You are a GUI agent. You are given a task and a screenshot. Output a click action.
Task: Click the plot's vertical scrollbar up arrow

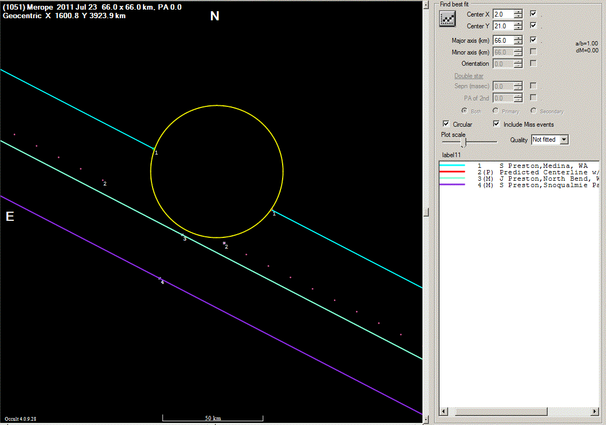(x=426, y=5)
